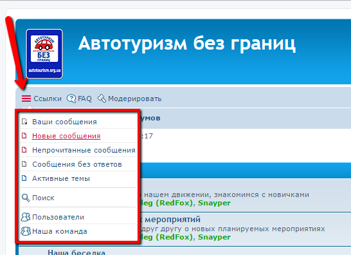This screenshot has height=255, width=351.
Task: Open Активные темы from the menu
Action: point(61,178)
